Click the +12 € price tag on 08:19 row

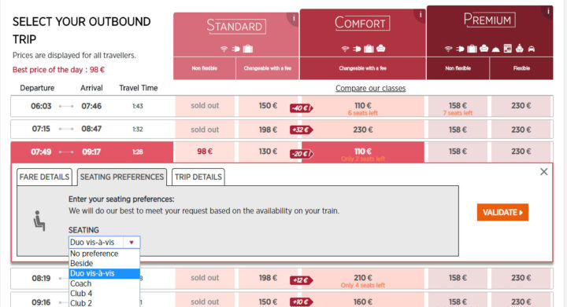[301, 280]
